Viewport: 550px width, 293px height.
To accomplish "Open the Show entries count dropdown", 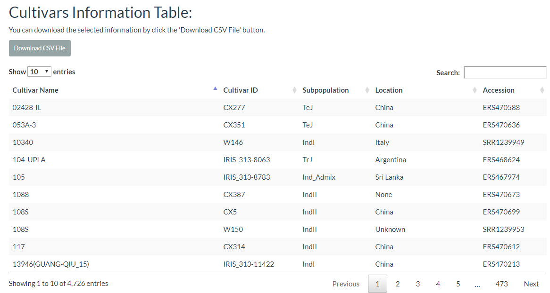I will click(x=39, y=71).
